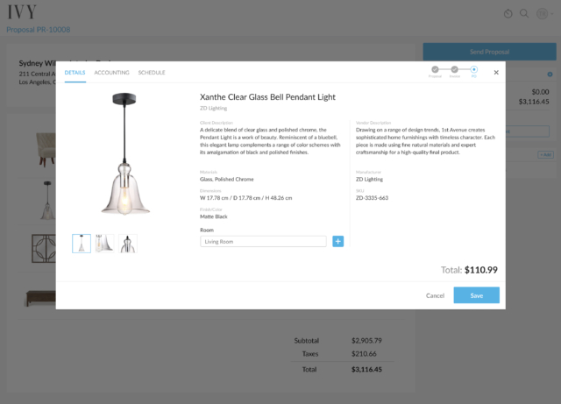
Task: Click the main pendant light product image
Action: point(124,154)
